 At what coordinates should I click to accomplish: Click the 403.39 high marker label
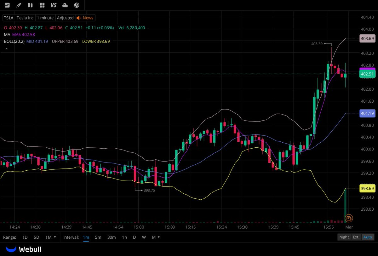[x=317, y=44]
